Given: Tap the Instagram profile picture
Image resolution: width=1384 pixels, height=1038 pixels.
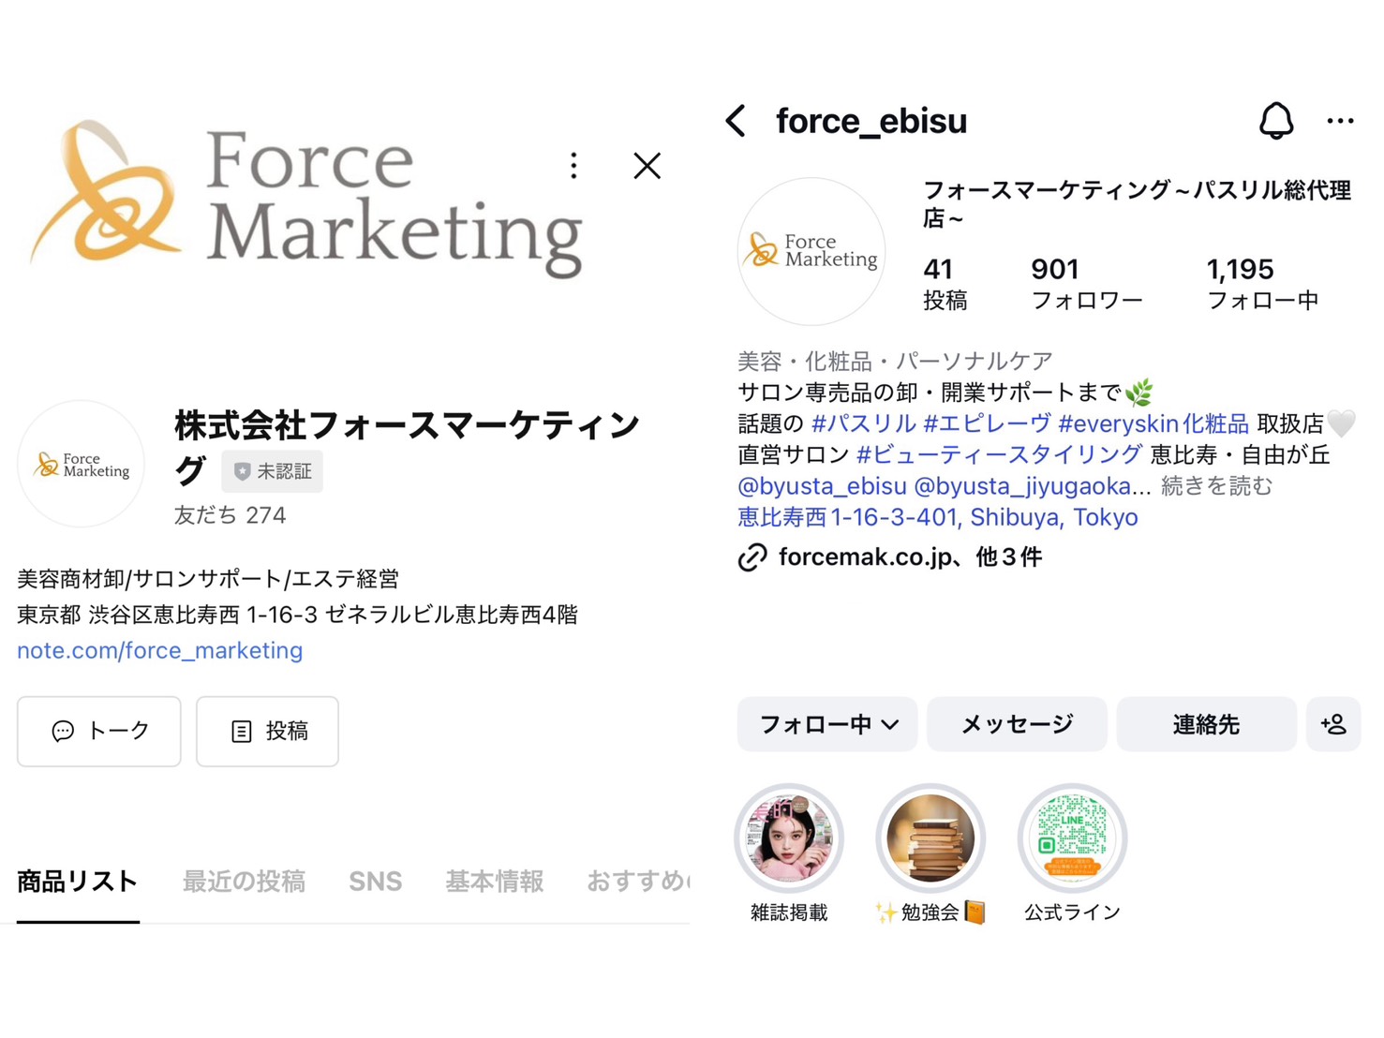Looking at the screenshot, I should 811,251.
